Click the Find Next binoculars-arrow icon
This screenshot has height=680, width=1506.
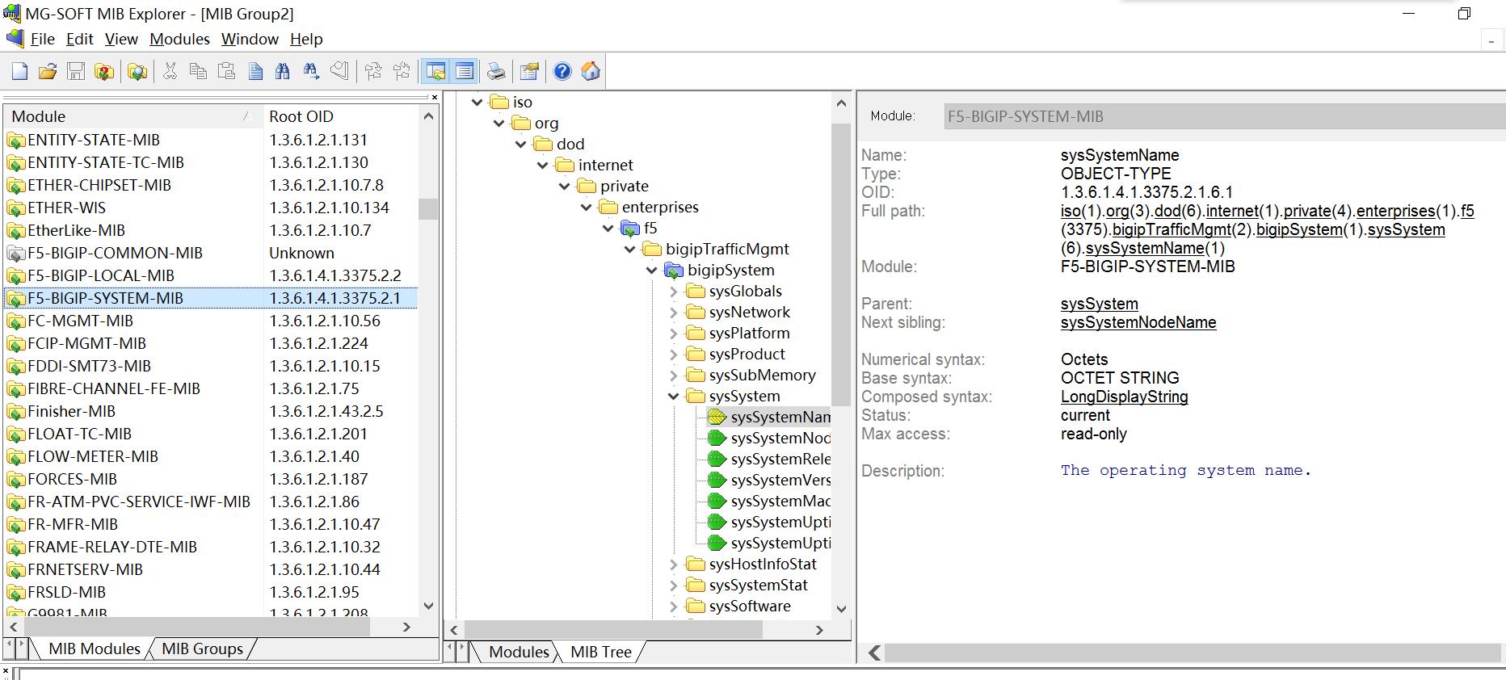pyautogui.click(x=311, y=72)
